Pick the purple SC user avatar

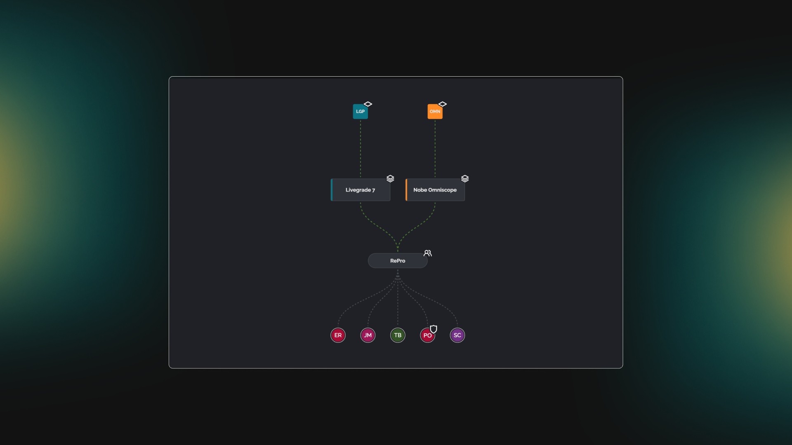(x=457, y=335)
